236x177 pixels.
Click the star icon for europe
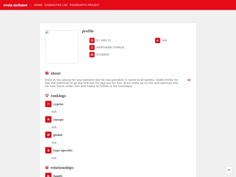[x=48, y=119]
